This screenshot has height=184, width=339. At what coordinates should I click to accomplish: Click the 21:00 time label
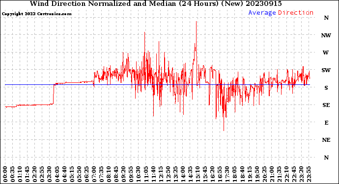tap(272, 174)
